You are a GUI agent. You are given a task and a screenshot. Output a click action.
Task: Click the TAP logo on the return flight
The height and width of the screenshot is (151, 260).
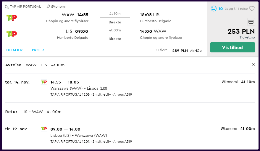click(12, 34)
